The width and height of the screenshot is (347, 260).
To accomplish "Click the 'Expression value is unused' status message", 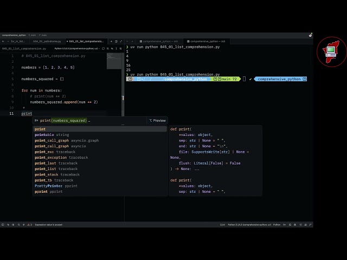I will [x=48, y=225].
